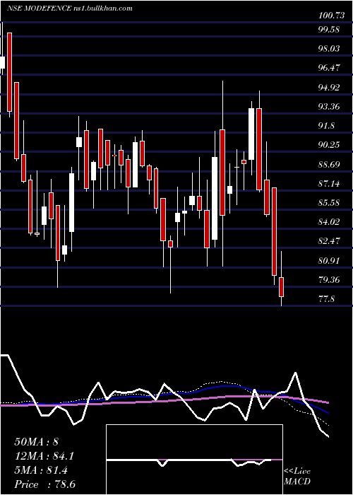Click the 93.36 price axis label
The image size is (353, 495).
330,107
